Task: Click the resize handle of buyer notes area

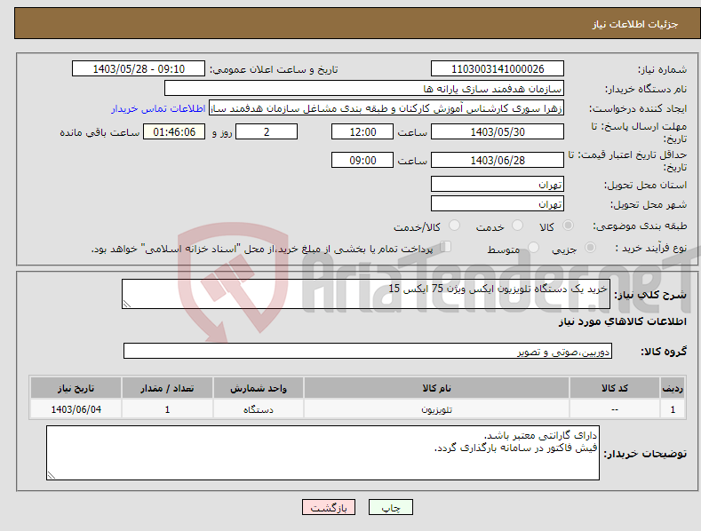Action: (x=52, y=475)
